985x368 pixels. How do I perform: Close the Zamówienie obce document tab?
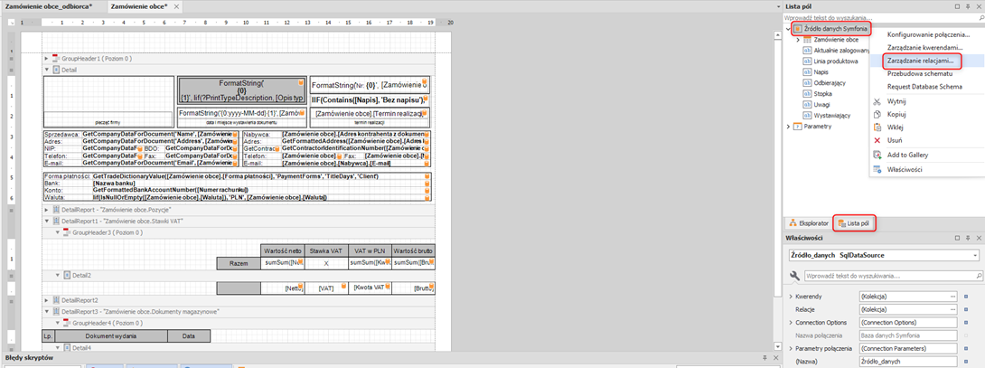[x=174, y=6]
